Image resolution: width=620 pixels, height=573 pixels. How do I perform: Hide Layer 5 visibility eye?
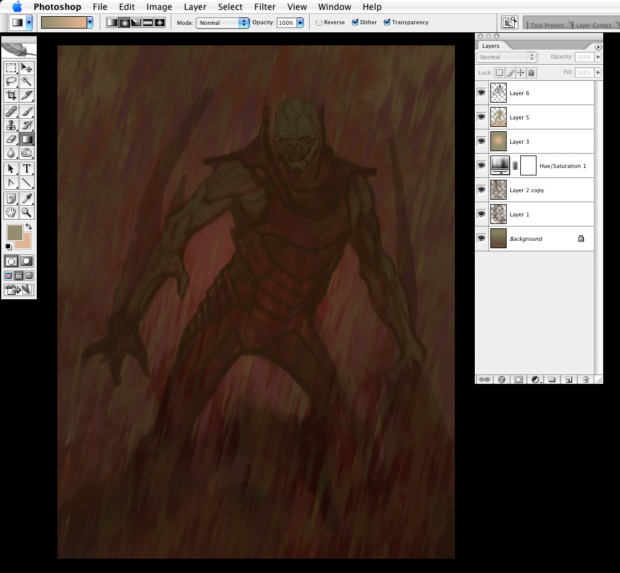481,117
